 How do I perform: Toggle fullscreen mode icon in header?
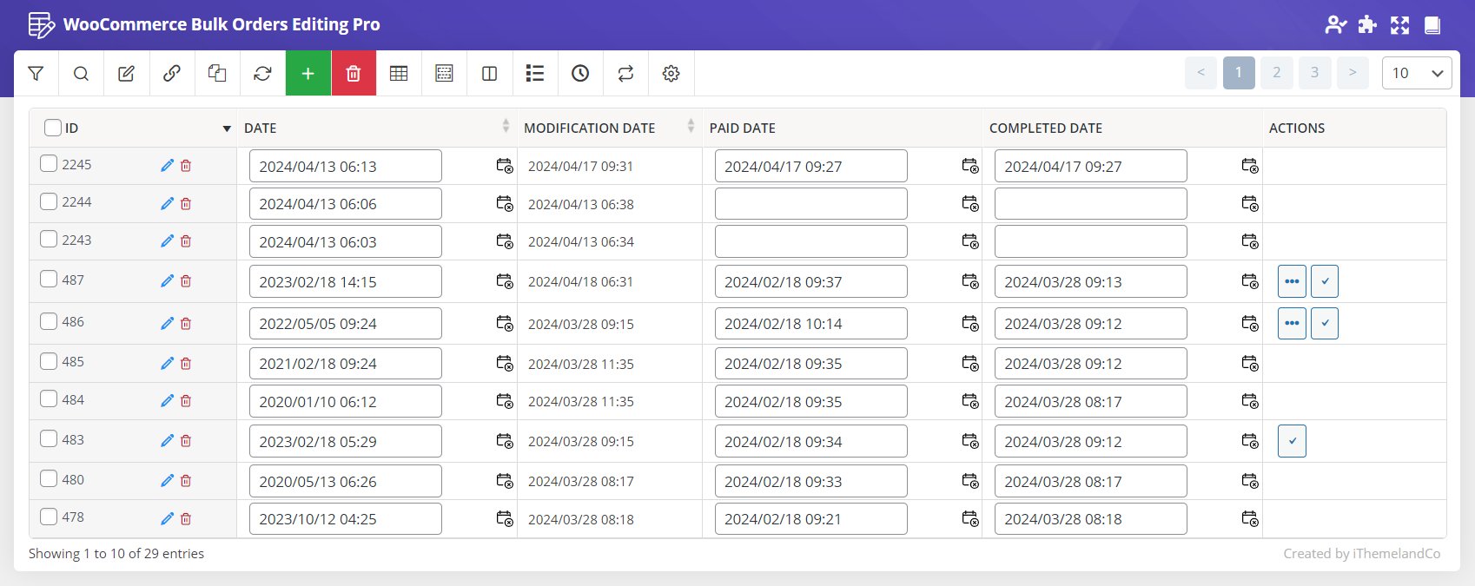(1399, 25)
